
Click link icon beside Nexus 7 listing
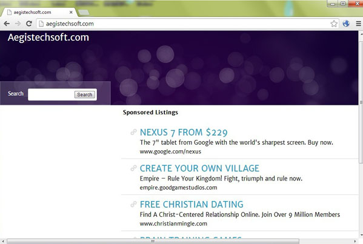pos(133,132)
